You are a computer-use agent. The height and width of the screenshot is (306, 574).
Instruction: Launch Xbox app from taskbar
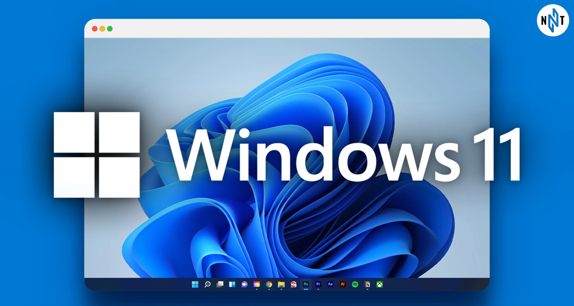[379, 284]
